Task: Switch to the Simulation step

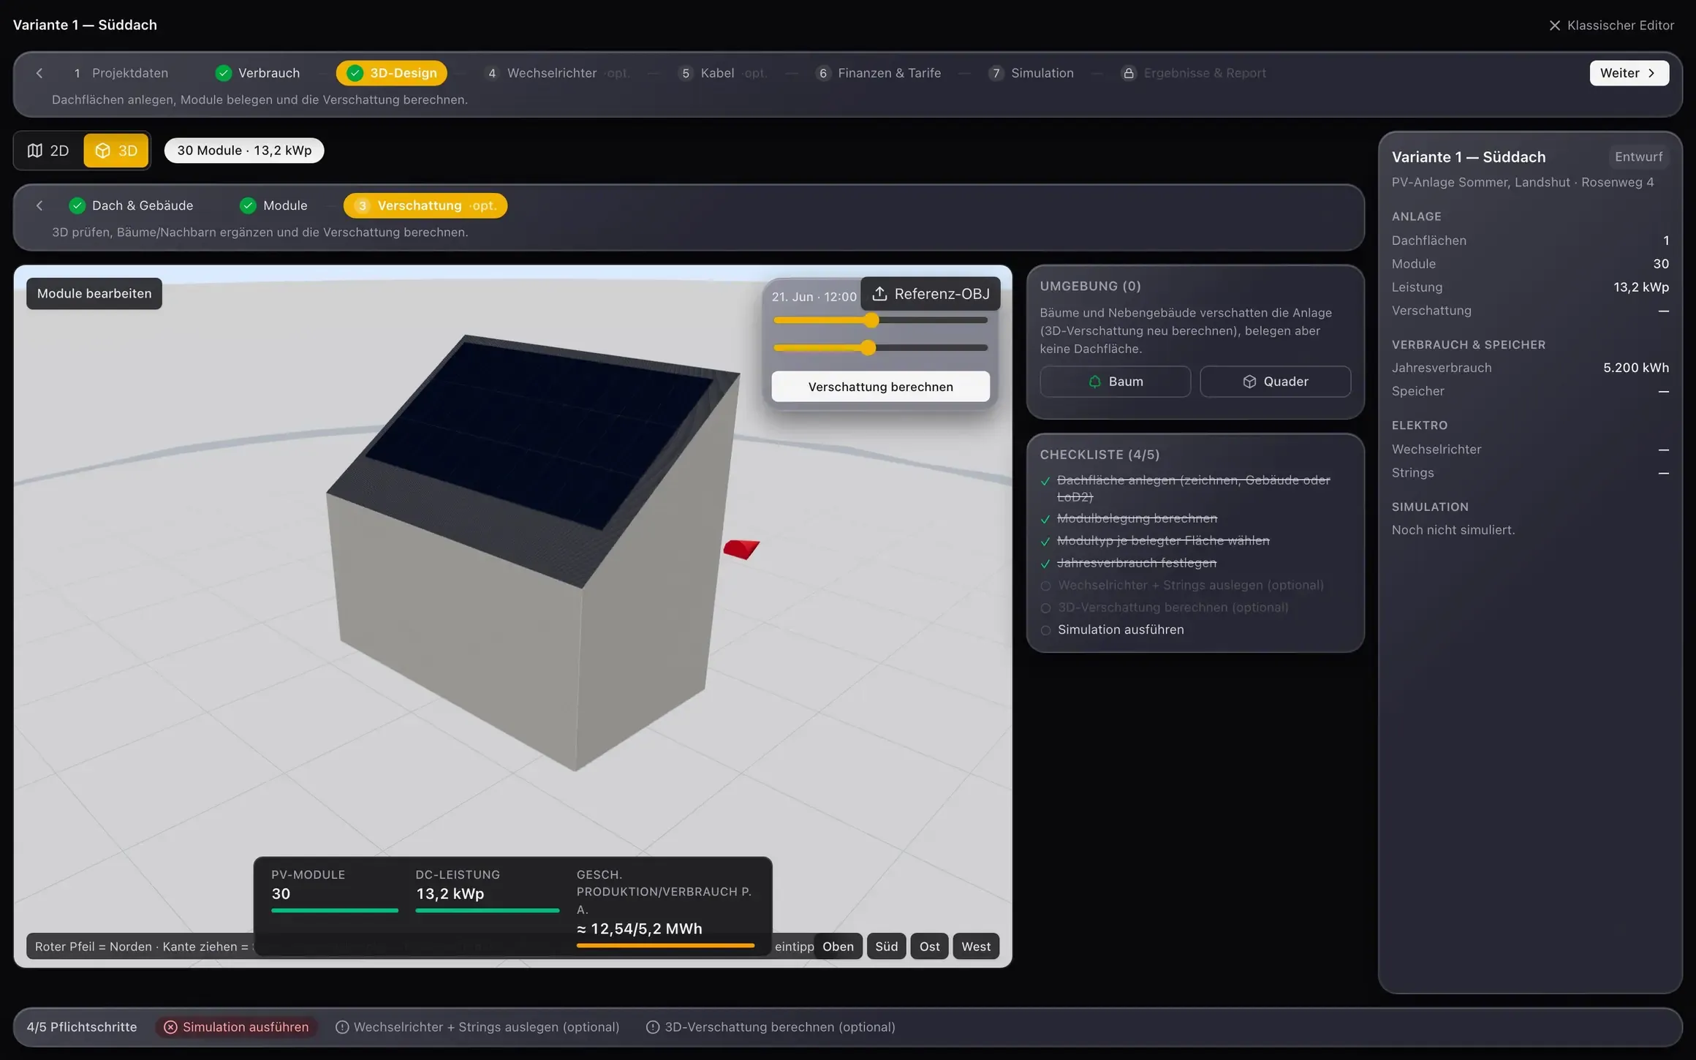Action: pos(1031,73)
